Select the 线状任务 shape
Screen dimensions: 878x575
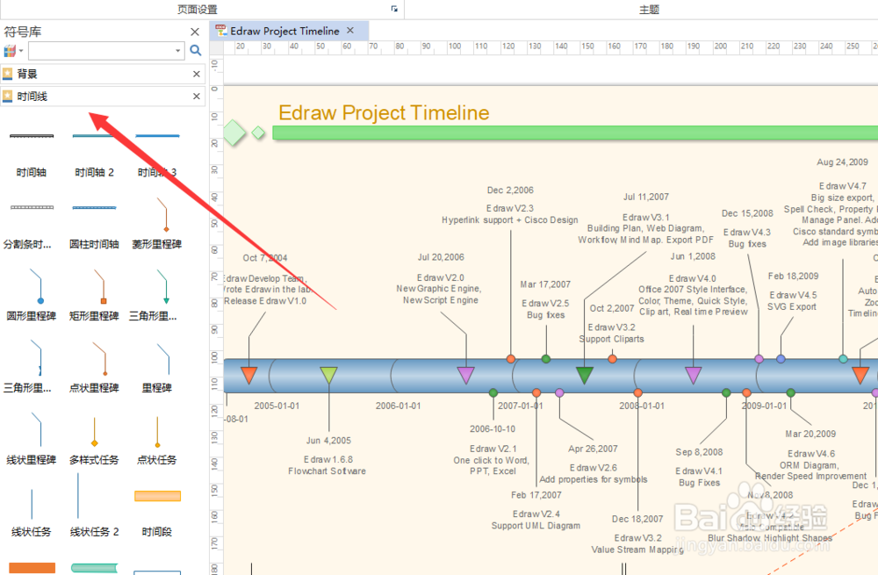click(32, 512)
